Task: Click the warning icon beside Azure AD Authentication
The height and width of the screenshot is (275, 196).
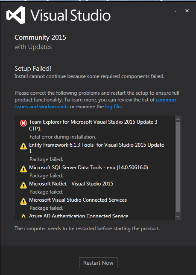Action: click(x=23, y=216)
